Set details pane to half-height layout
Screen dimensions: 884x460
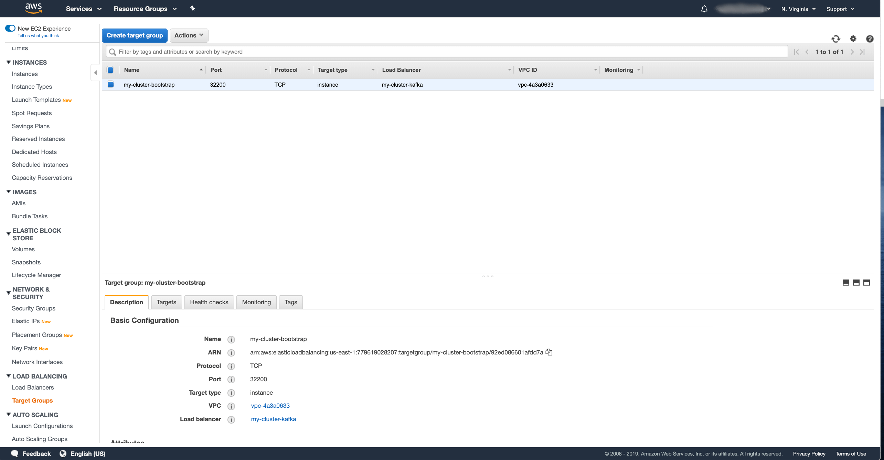(x=856, y=283)
